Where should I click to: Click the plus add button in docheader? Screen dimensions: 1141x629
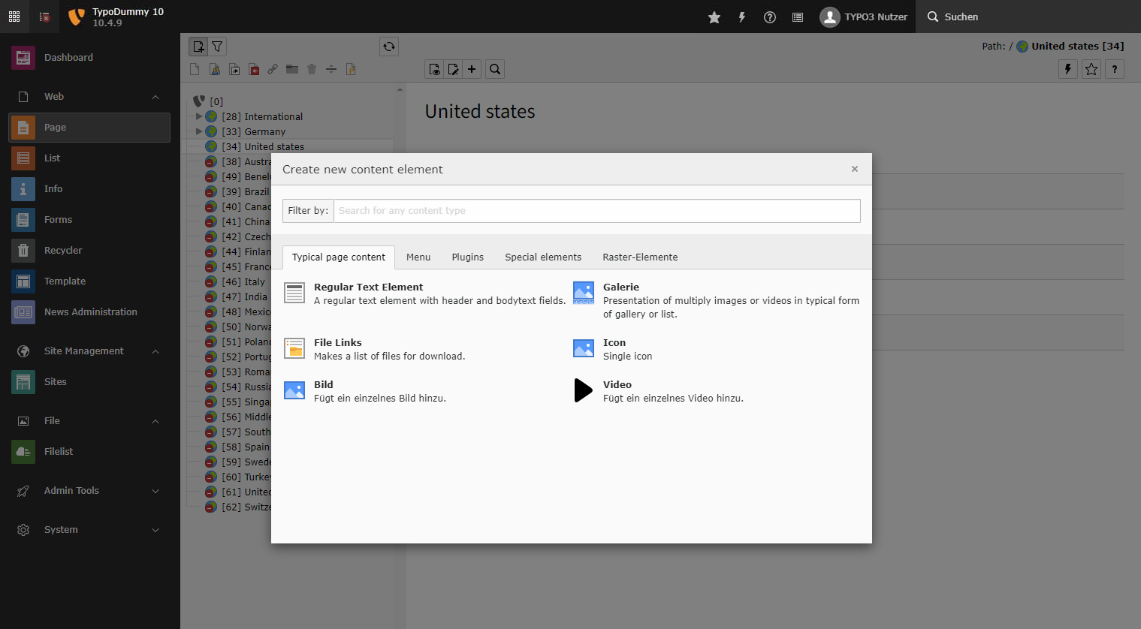472,69
